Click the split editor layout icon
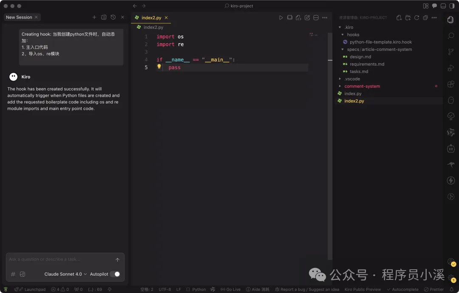The image size is (459, 293). 316,17
